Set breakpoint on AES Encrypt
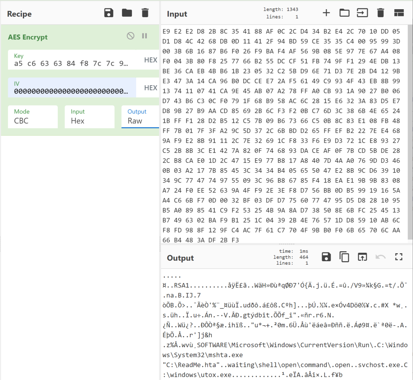This screenshot has height=380, width=413. pos(145,36)
